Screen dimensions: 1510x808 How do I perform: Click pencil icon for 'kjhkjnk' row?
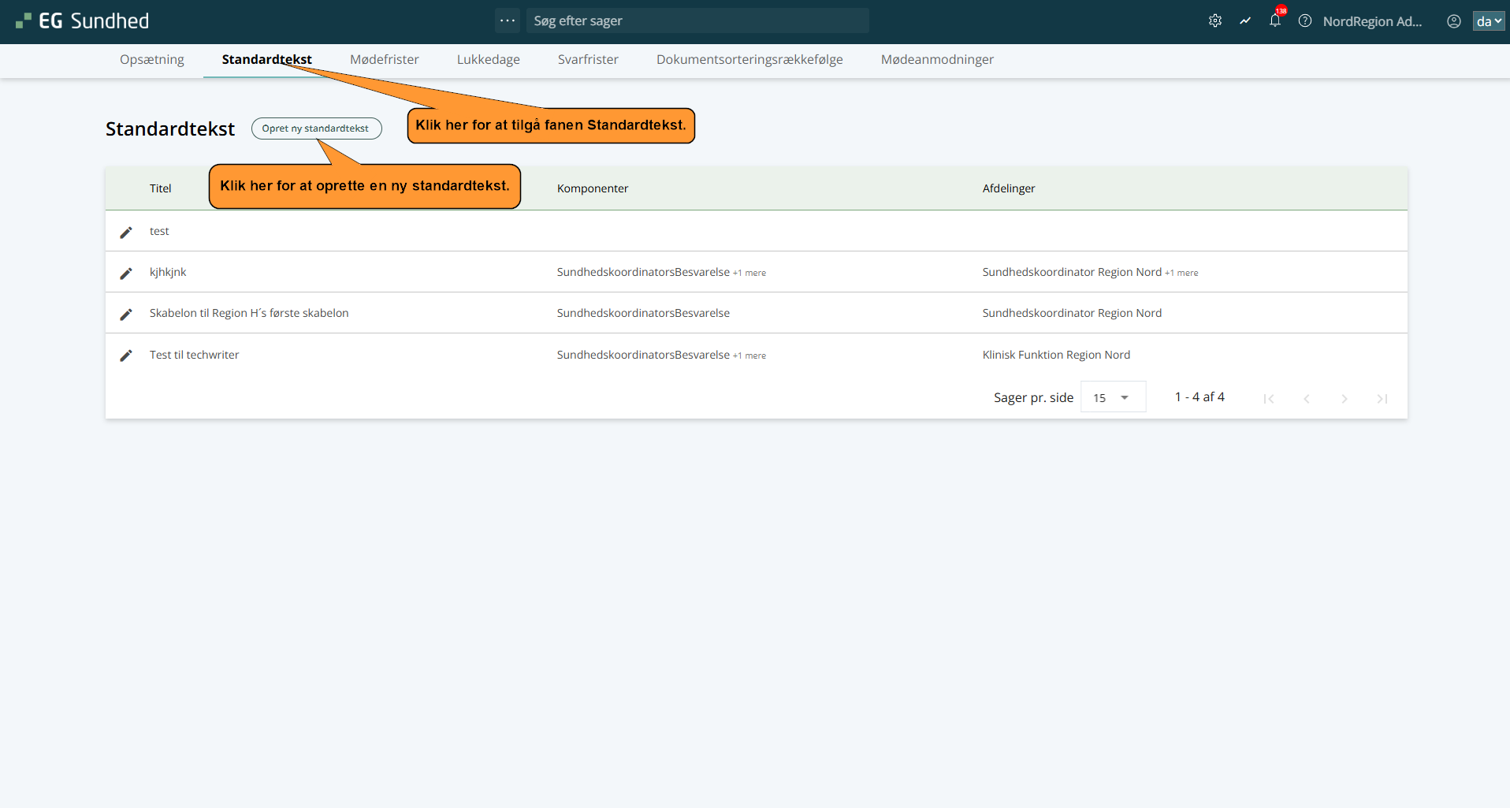coord(126,273)
